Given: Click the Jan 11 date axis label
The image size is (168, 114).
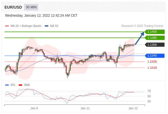Looking at the screenshot, I should click(x=85, y=108).
